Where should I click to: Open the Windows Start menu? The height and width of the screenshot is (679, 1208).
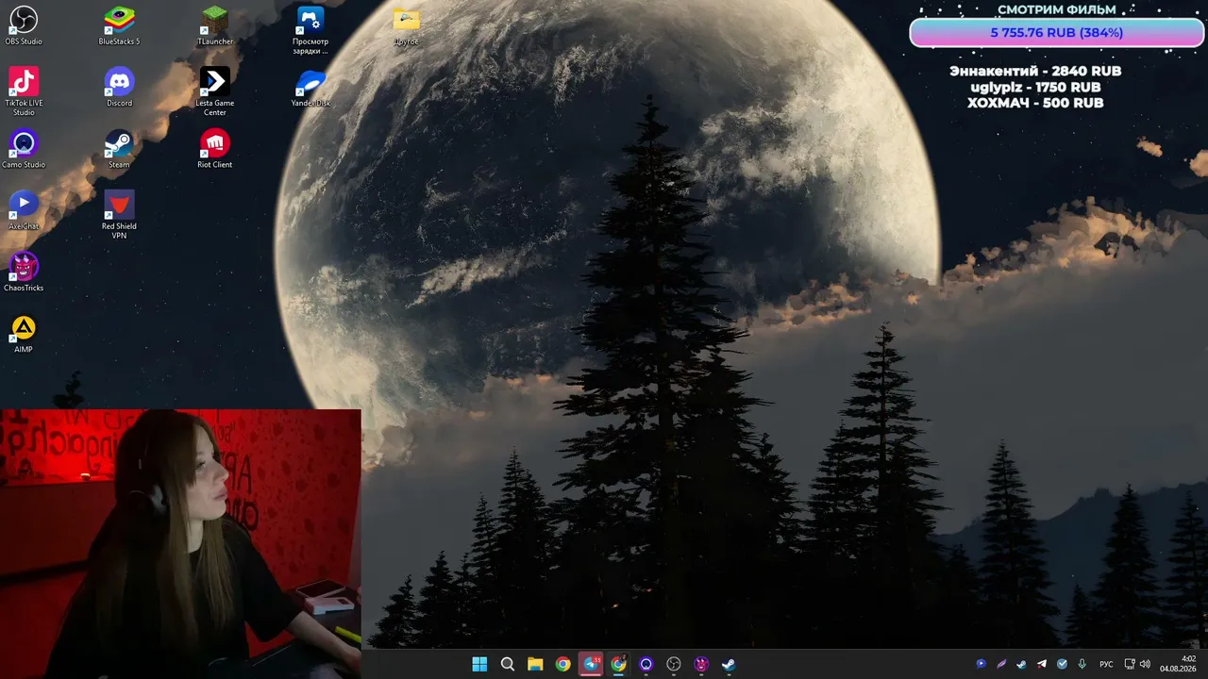click(x=479, y=664)
